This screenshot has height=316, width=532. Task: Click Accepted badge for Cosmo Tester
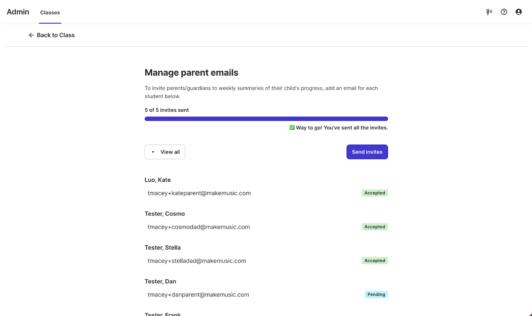pyautogui.click(x=375, y=227)
